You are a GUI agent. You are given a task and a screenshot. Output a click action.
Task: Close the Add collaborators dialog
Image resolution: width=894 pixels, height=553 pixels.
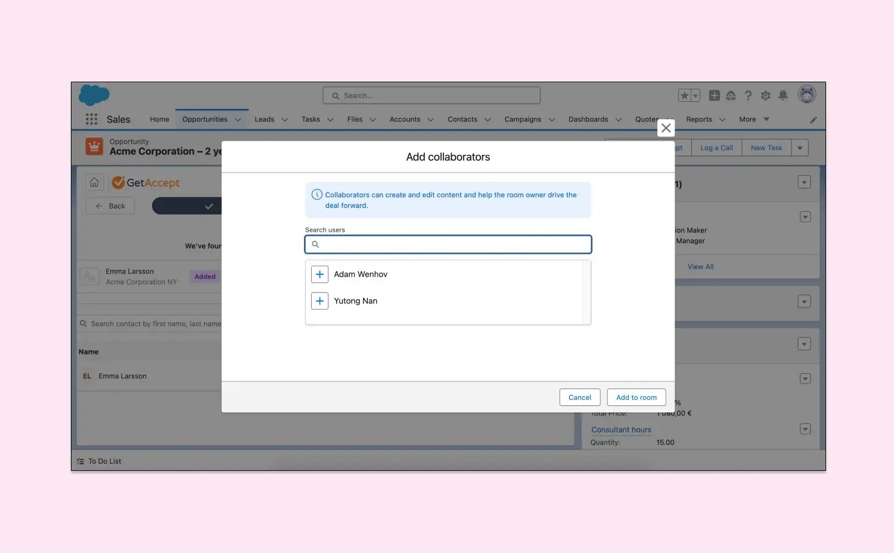click(666, 128)
